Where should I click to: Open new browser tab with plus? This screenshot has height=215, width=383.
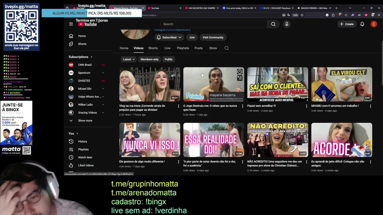[336, 8]
